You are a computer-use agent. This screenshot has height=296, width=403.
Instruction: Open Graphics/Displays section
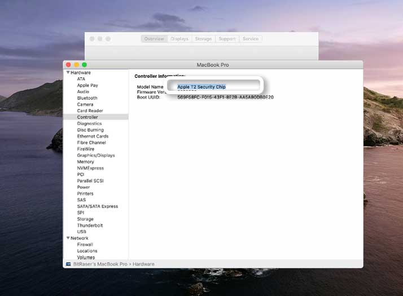[96, 155]
